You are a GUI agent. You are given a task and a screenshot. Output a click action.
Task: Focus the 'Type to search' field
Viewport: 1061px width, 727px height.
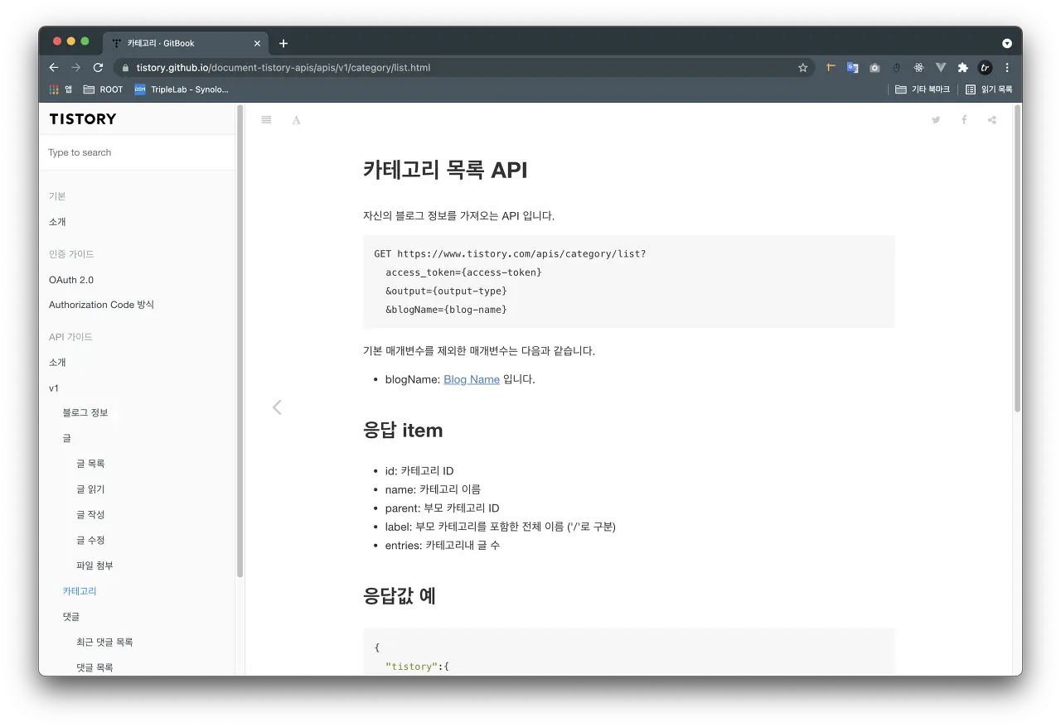click(138, 152)
